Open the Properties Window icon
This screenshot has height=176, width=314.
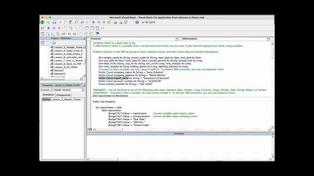pos(121,22)
